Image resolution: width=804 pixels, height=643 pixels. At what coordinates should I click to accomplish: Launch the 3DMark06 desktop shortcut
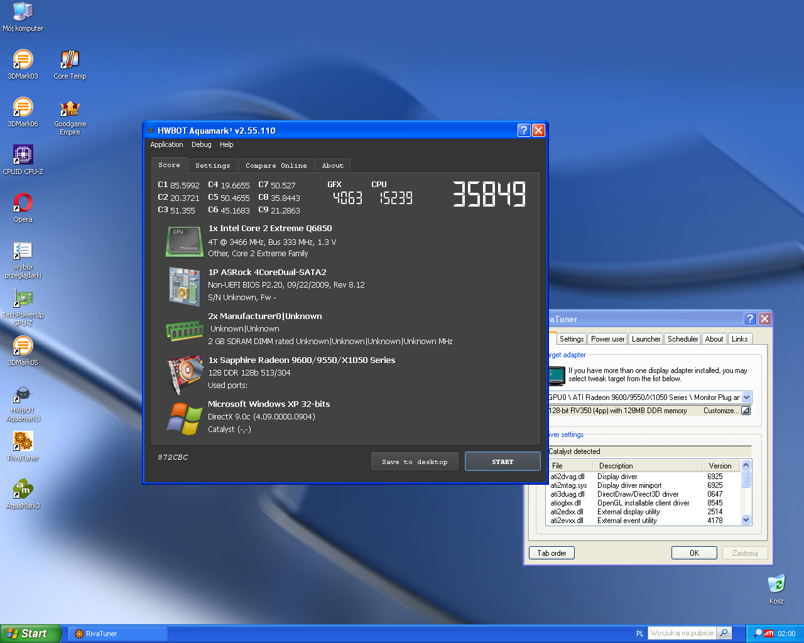(x=23, y=112)
